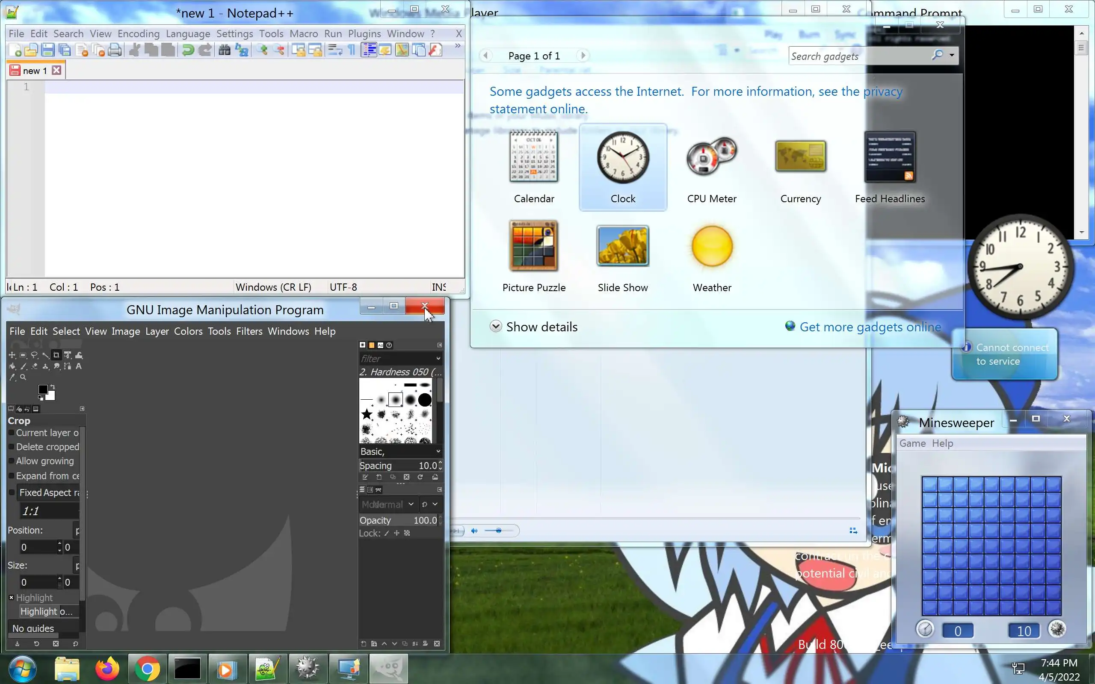
Task: Click Get more gadgets online link
Action: 870,327
